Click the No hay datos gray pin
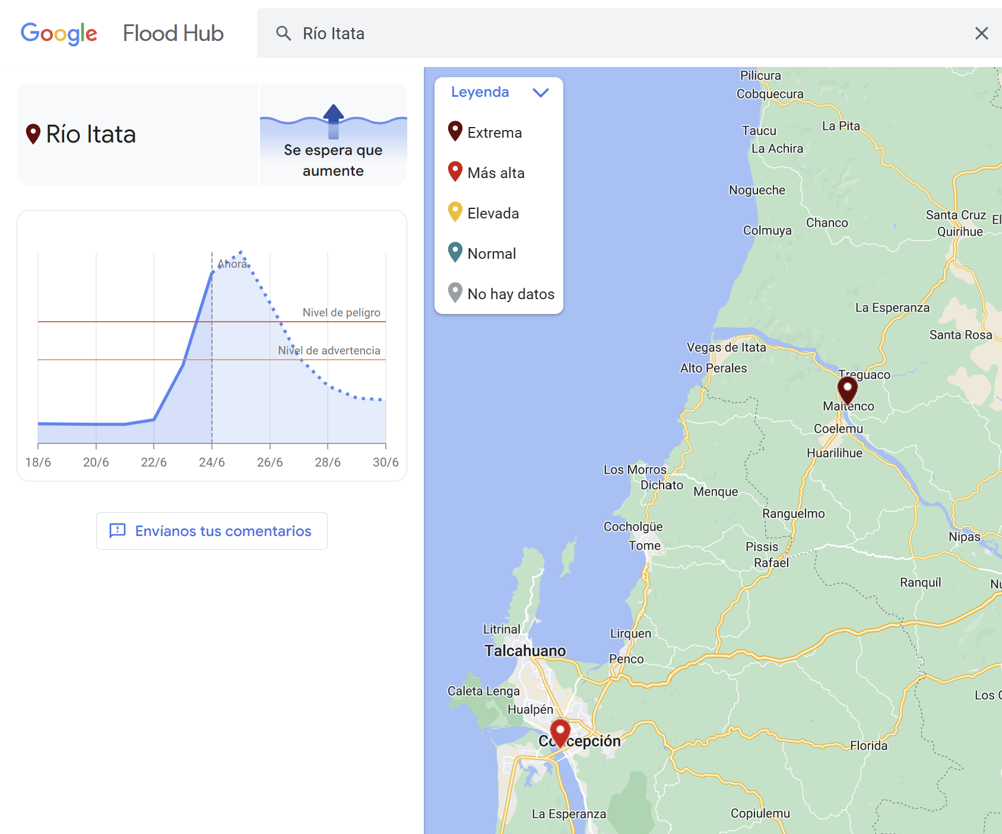1002x834 pixels. (x=455, y=293)
